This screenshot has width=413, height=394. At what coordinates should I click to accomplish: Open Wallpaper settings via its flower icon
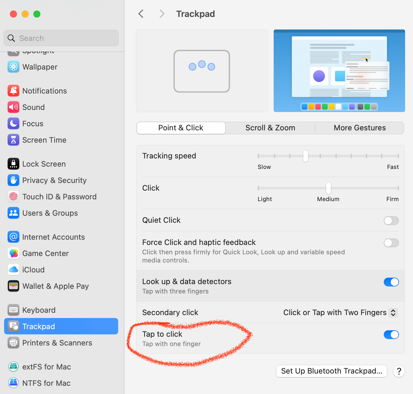13,67
